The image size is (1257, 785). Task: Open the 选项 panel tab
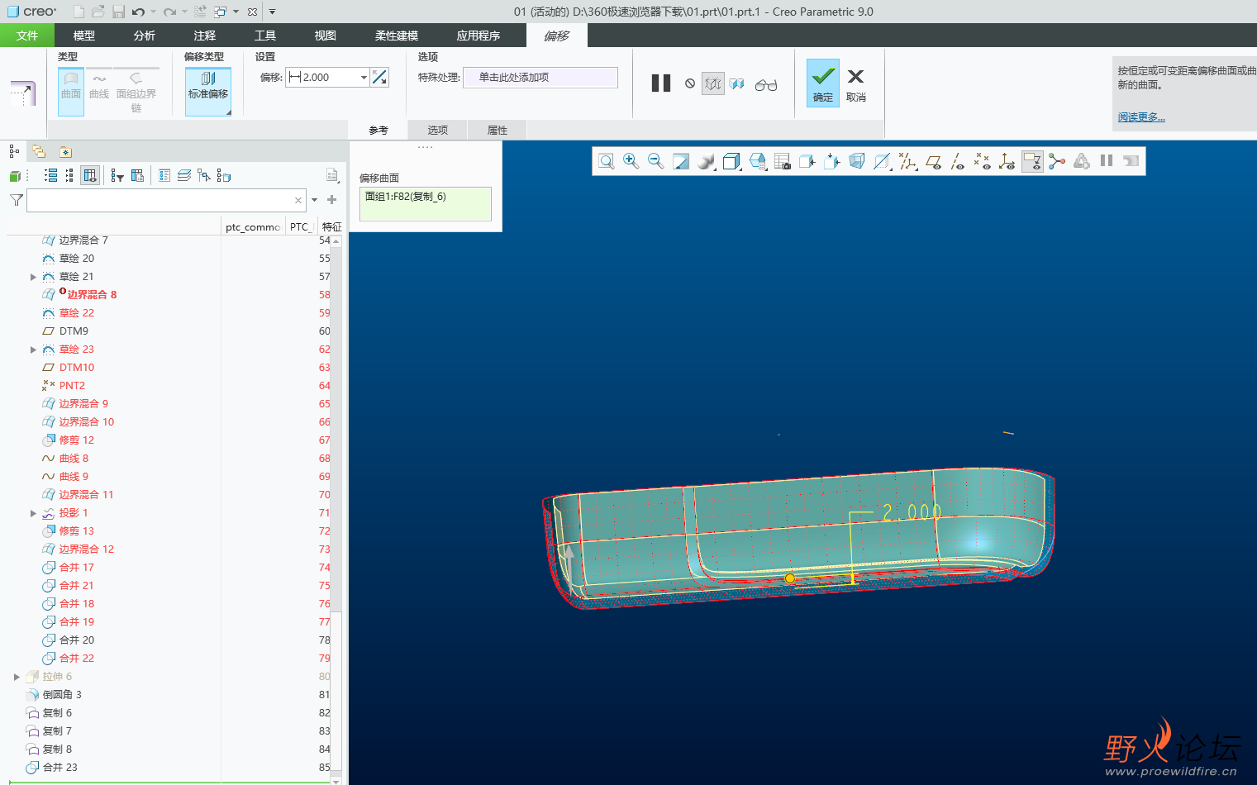[438, 130]
